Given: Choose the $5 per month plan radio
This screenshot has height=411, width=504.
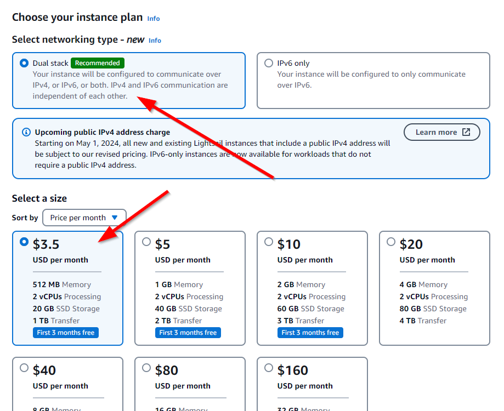Looking at the screenshot, I should click(x=146, y=242).
